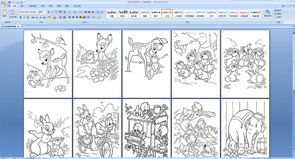Click the yellow text Highlight Color button

pyautogui.click(x=49, y=17)
